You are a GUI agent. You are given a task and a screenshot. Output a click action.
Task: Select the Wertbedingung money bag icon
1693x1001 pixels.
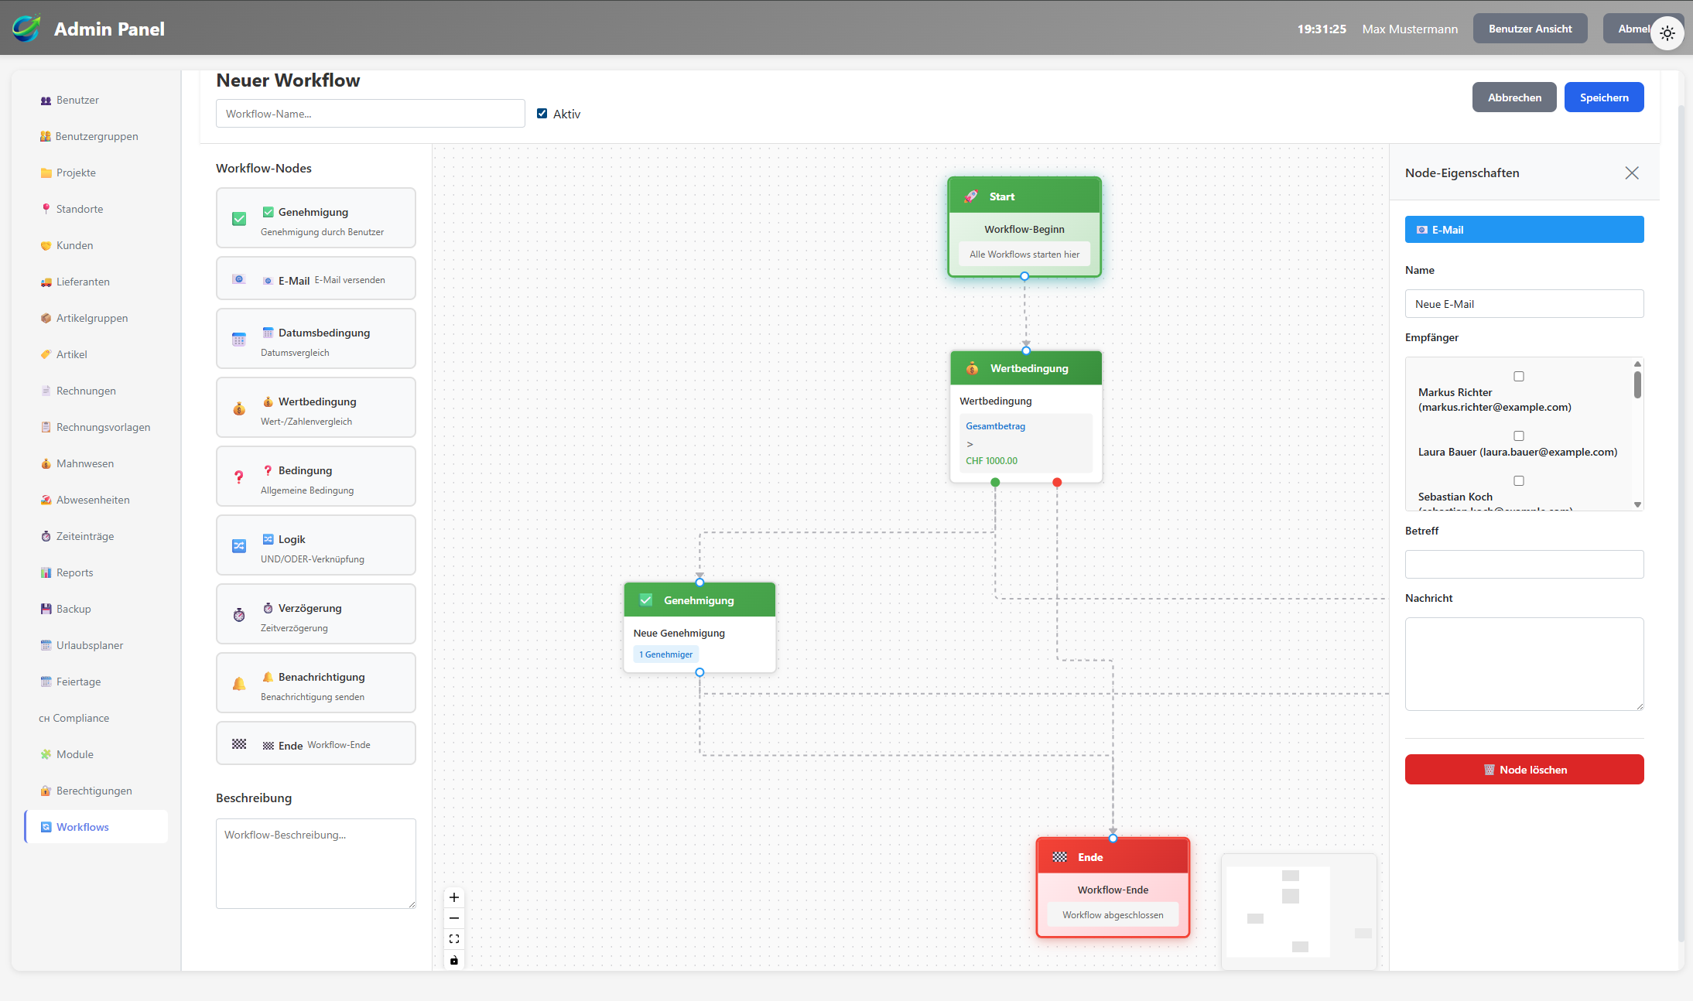coord(239,408)
